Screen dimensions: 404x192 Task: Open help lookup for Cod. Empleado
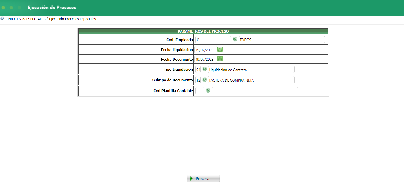235,39
